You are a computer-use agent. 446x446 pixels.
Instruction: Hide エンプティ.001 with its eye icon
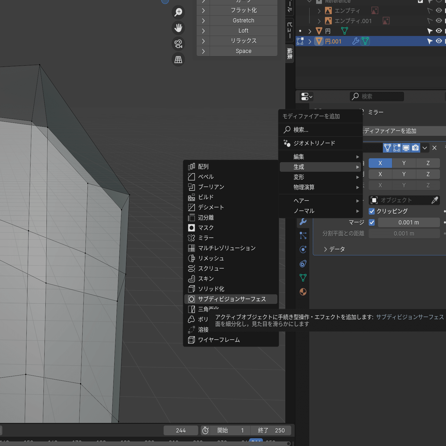point(439,21)
